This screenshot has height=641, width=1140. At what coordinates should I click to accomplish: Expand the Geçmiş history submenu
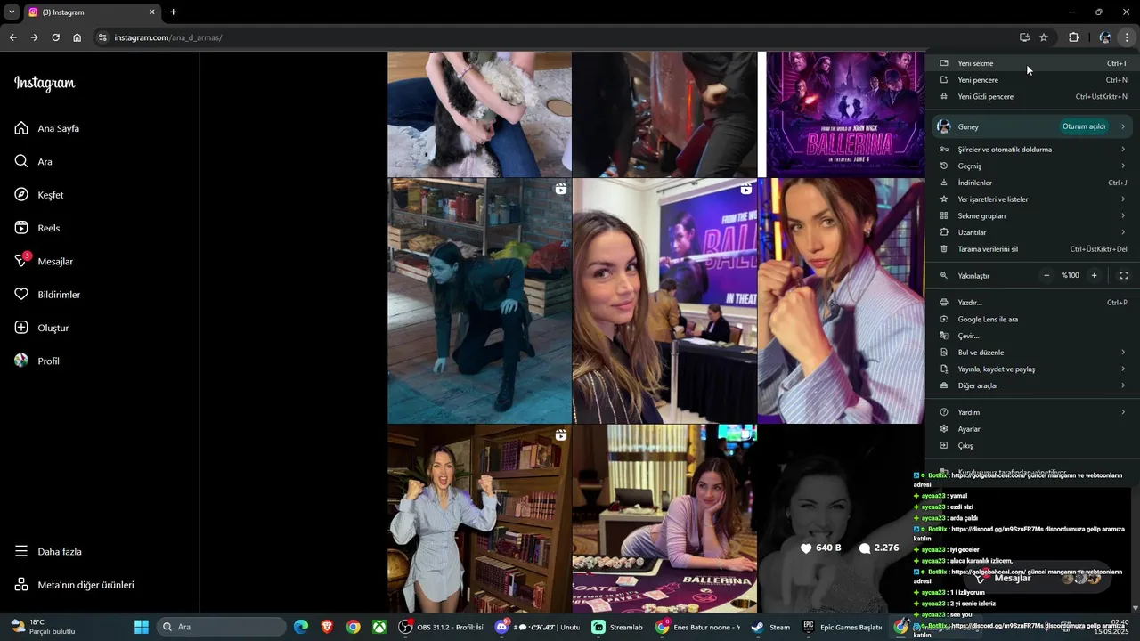click(1033, 166)
